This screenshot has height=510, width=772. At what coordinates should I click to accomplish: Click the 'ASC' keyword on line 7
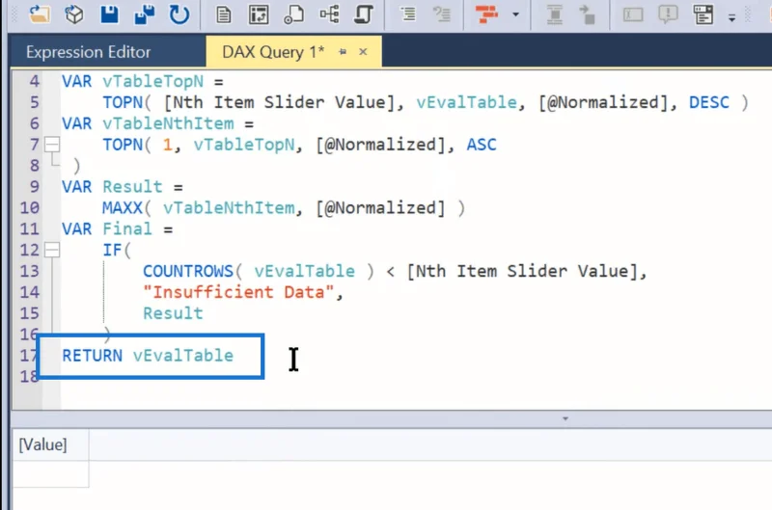click(482, 145)
